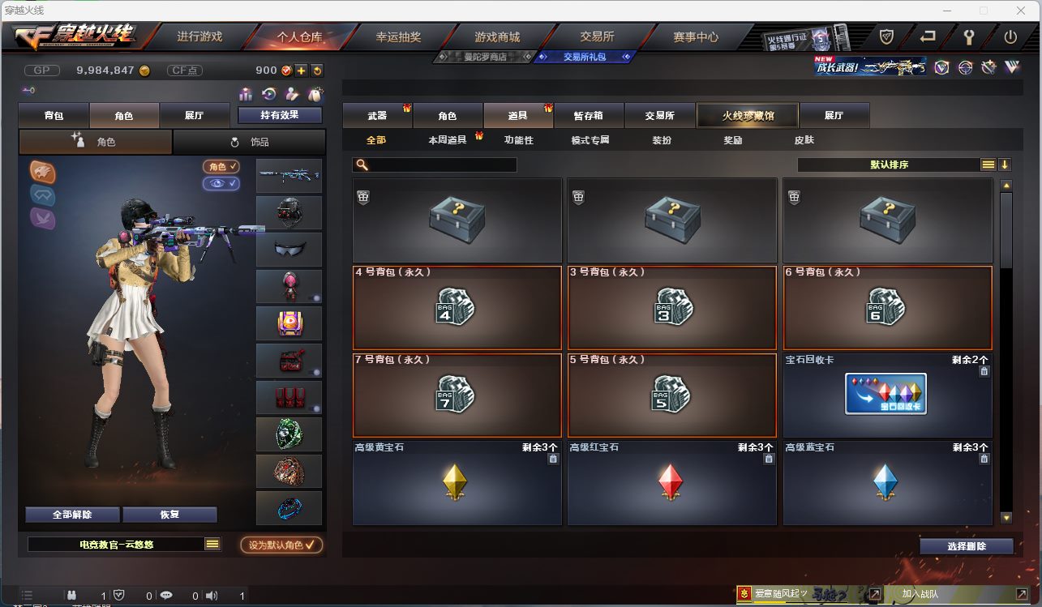Select the sunglasses accessory slot

click(x=289, y=250)
